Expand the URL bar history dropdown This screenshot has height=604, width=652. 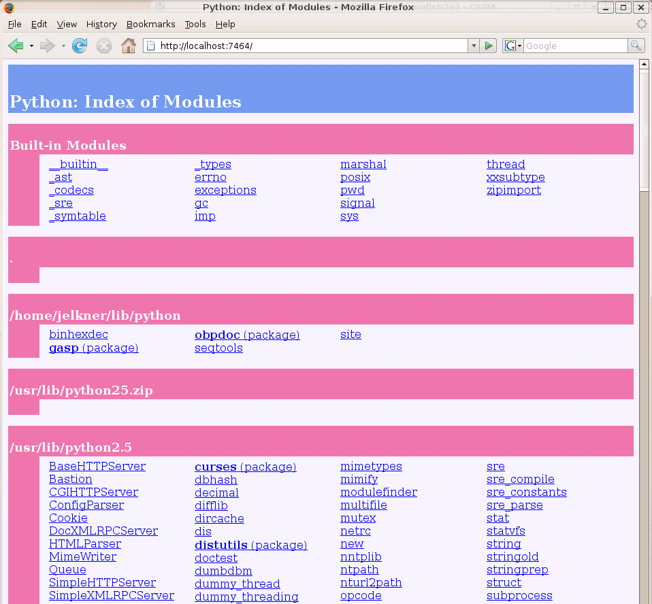point(474,46)
